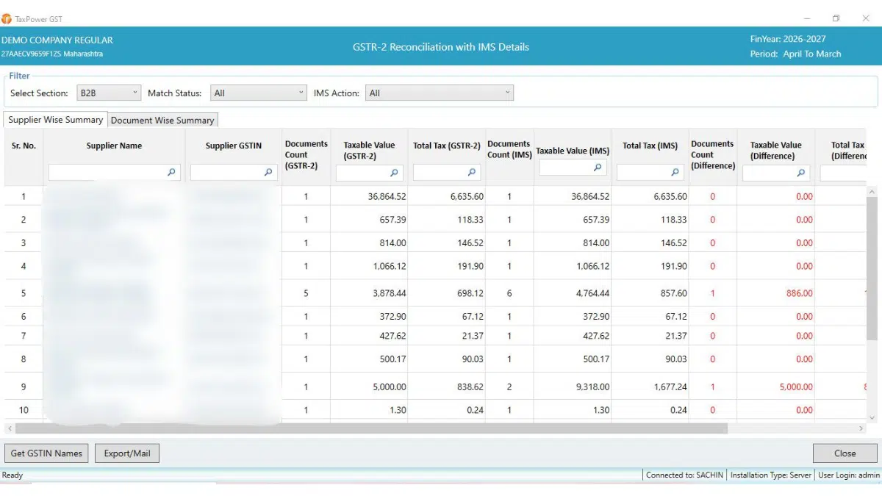Switch to Document Wise Summary tab

pos(162,121)
